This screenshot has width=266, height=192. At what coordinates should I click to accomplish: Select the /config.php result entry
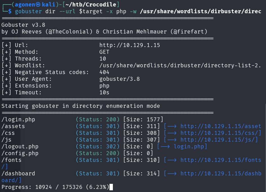click(x=20, y=153)
